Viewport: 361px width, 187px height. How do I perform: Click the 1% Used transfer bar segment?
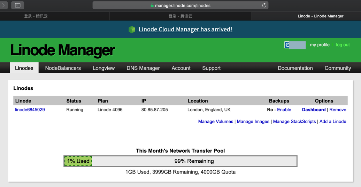point(78,161)
